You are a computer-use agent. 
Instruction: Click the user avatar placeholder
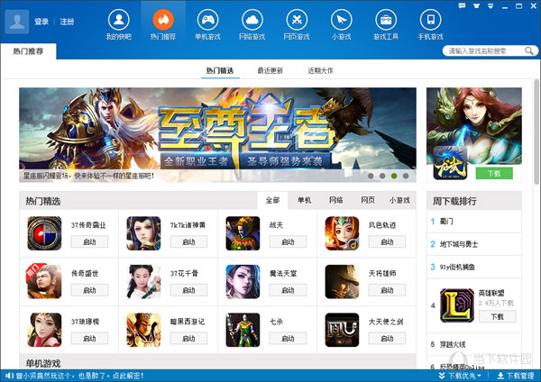click(x=17, y=22)
